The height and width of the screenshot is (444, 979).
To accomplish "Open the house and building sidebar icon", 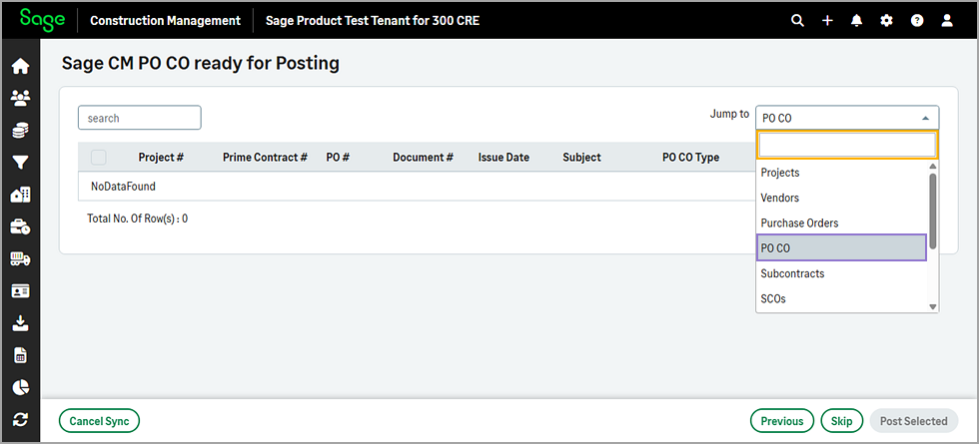I will 21,196.
